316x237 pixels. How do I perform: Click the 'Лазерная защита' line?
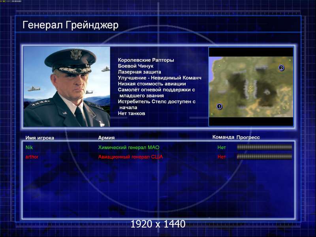pos(139,72)
